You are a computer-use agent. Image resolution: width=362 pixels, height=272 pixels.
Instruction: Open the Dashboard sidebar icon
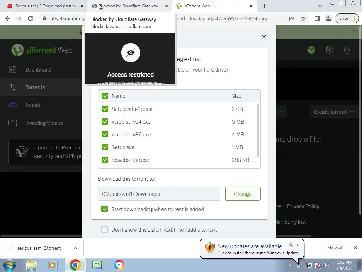pos(13,69)
